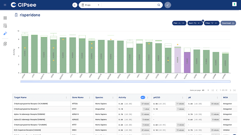Viewport: 241px width, 135px height.
Task: Expand 15 values in DRD2 pAC50 cell
Action: [x=180, y=130]
